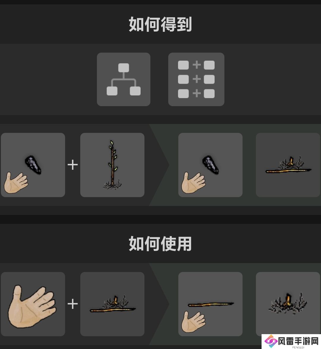Image resolution: width=321 pixels, height=349 pixels.
Task: Open the recipe list grid icon
Action: pyautogui.click(x=196, y=79)
